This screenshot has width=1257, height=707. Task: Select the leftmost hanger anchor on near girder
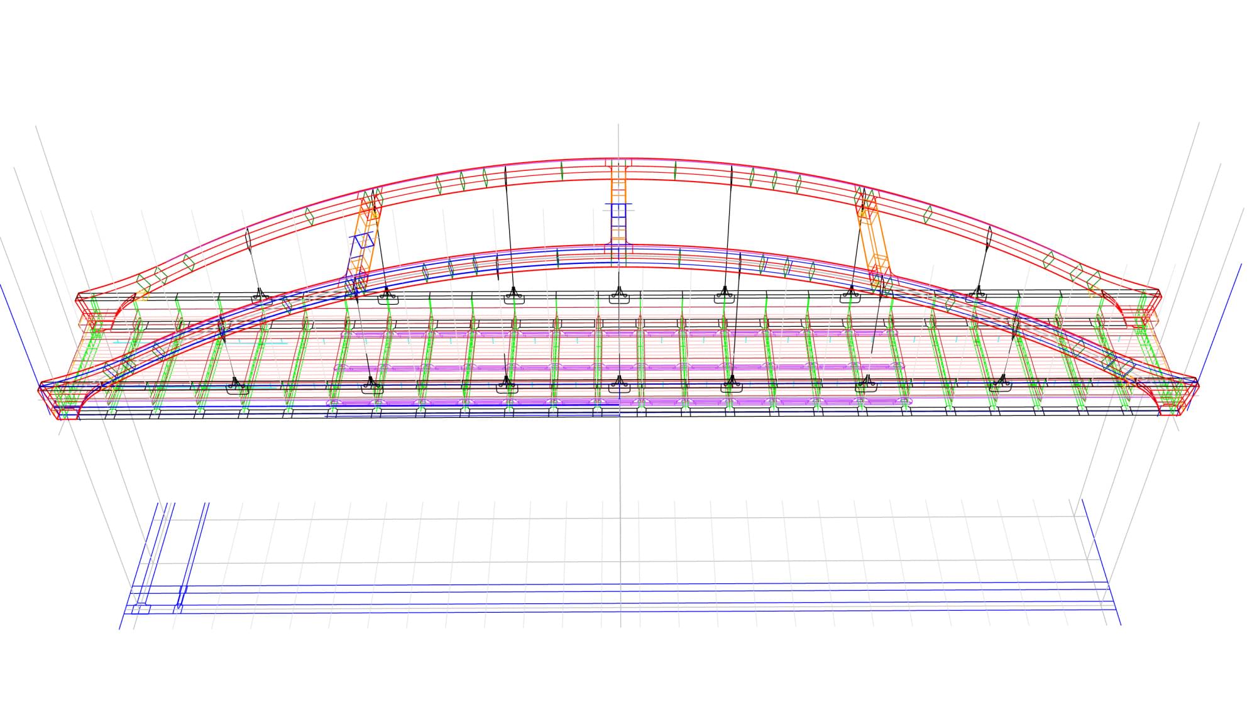click(236, 386)
